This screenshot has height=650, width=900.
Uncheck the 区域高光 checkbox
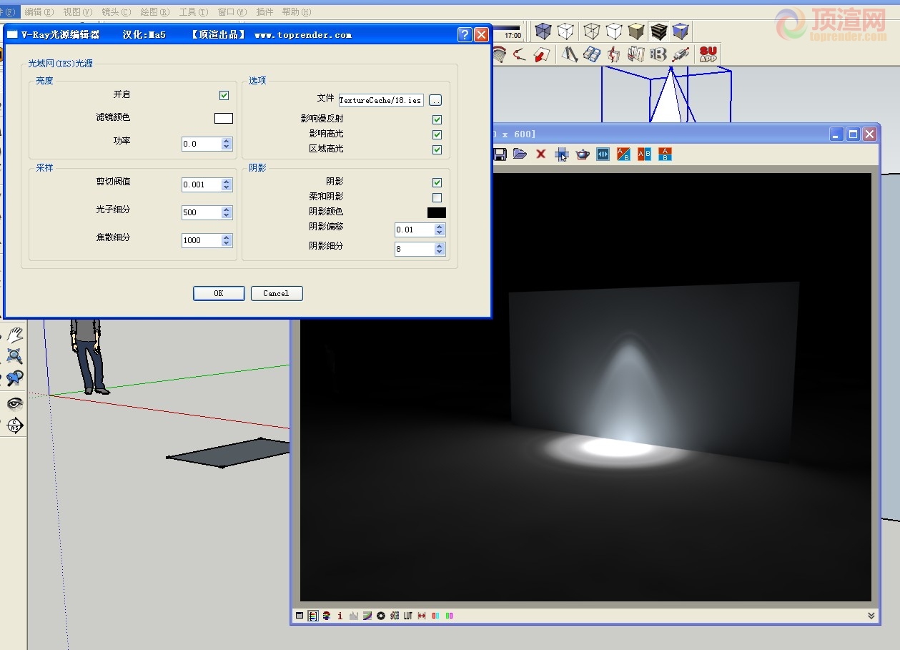pyautogui.click(x=437, y=149)
